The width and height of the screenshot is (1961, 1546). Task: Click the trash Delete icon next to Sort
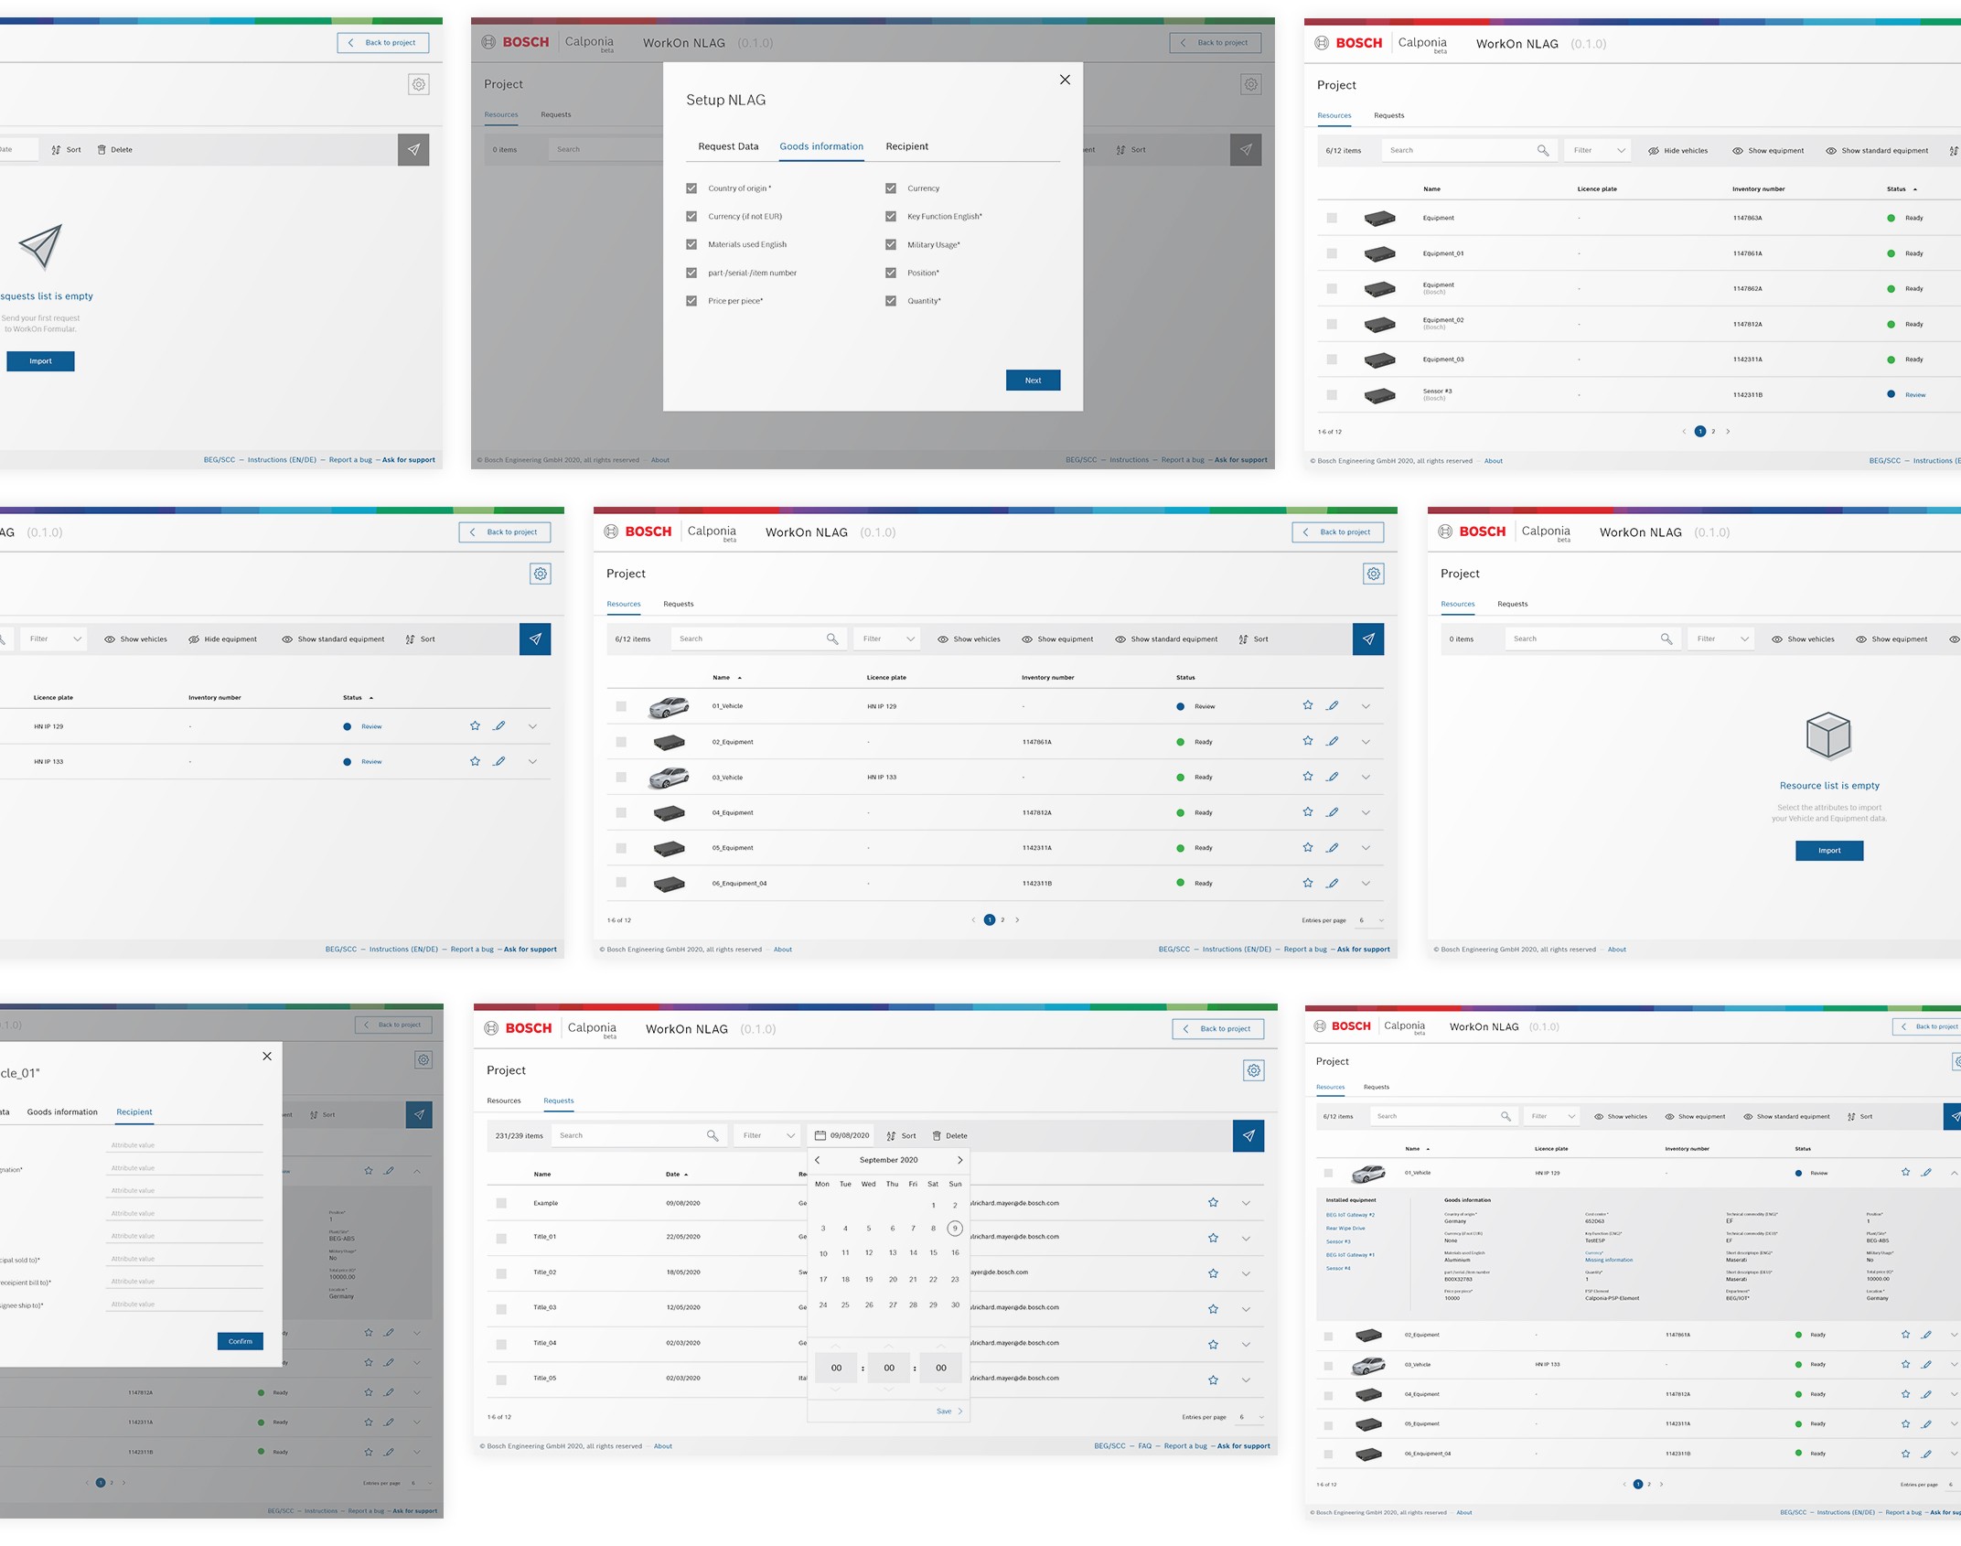pos(936,1135)
